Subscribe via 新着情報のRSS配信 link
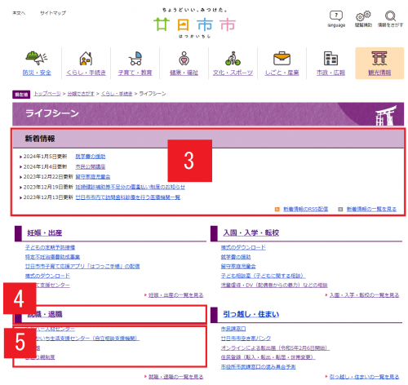This screenshot has height=385, width=408. click(x=305, y=209)
